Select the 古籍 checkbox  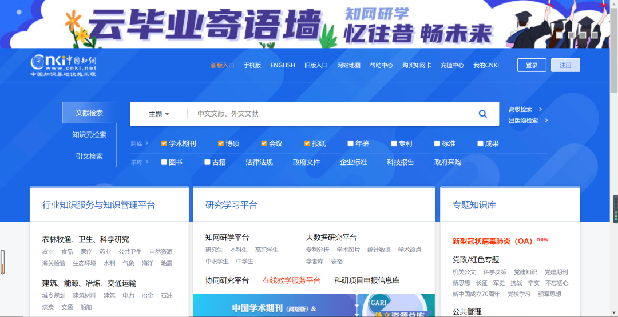coord(207,162)
